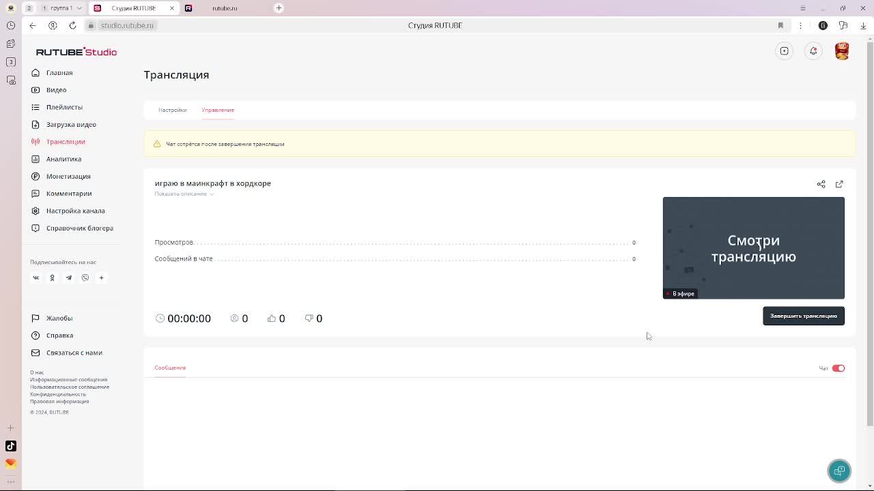This screenshot has height=491, width=874.
Task: Open the browser three-dot page menu
Action: [x=801, y=25]
